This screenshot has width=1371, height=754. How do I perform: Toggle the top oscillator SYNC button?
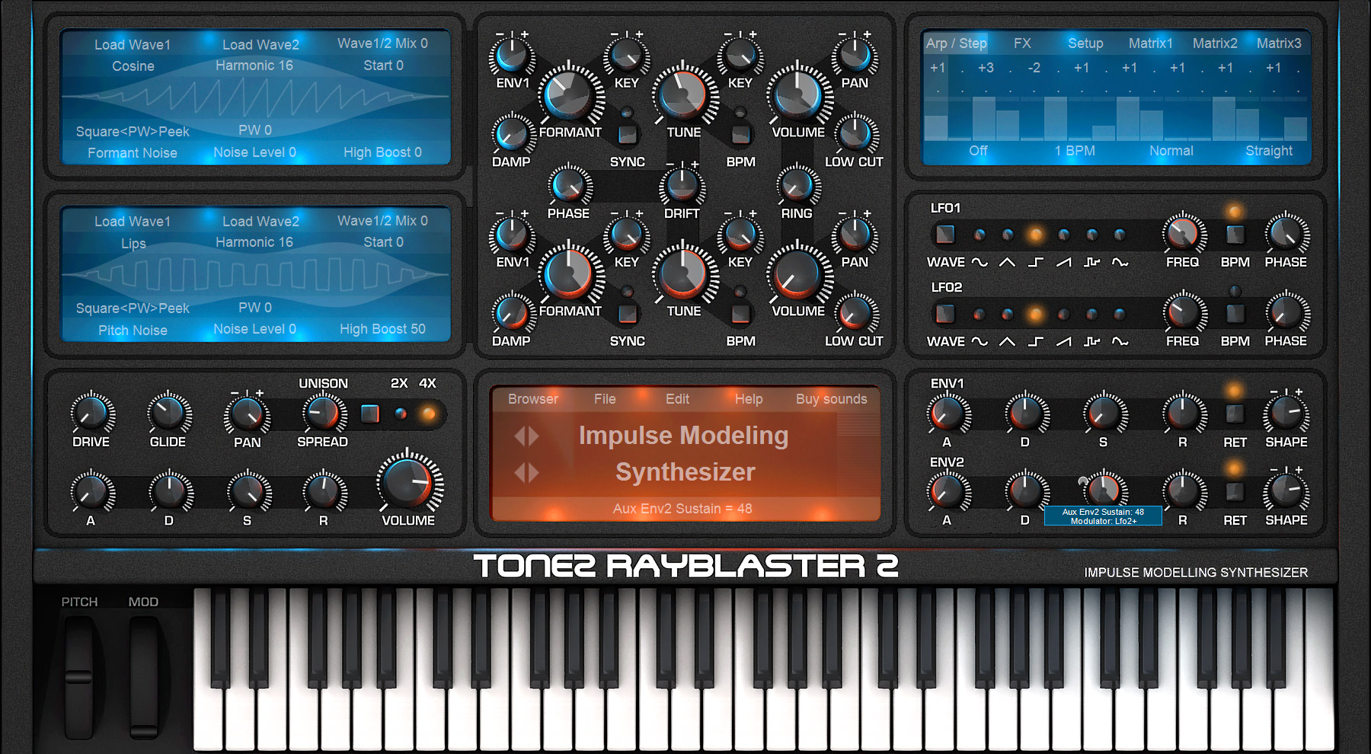tap(627, 135)
